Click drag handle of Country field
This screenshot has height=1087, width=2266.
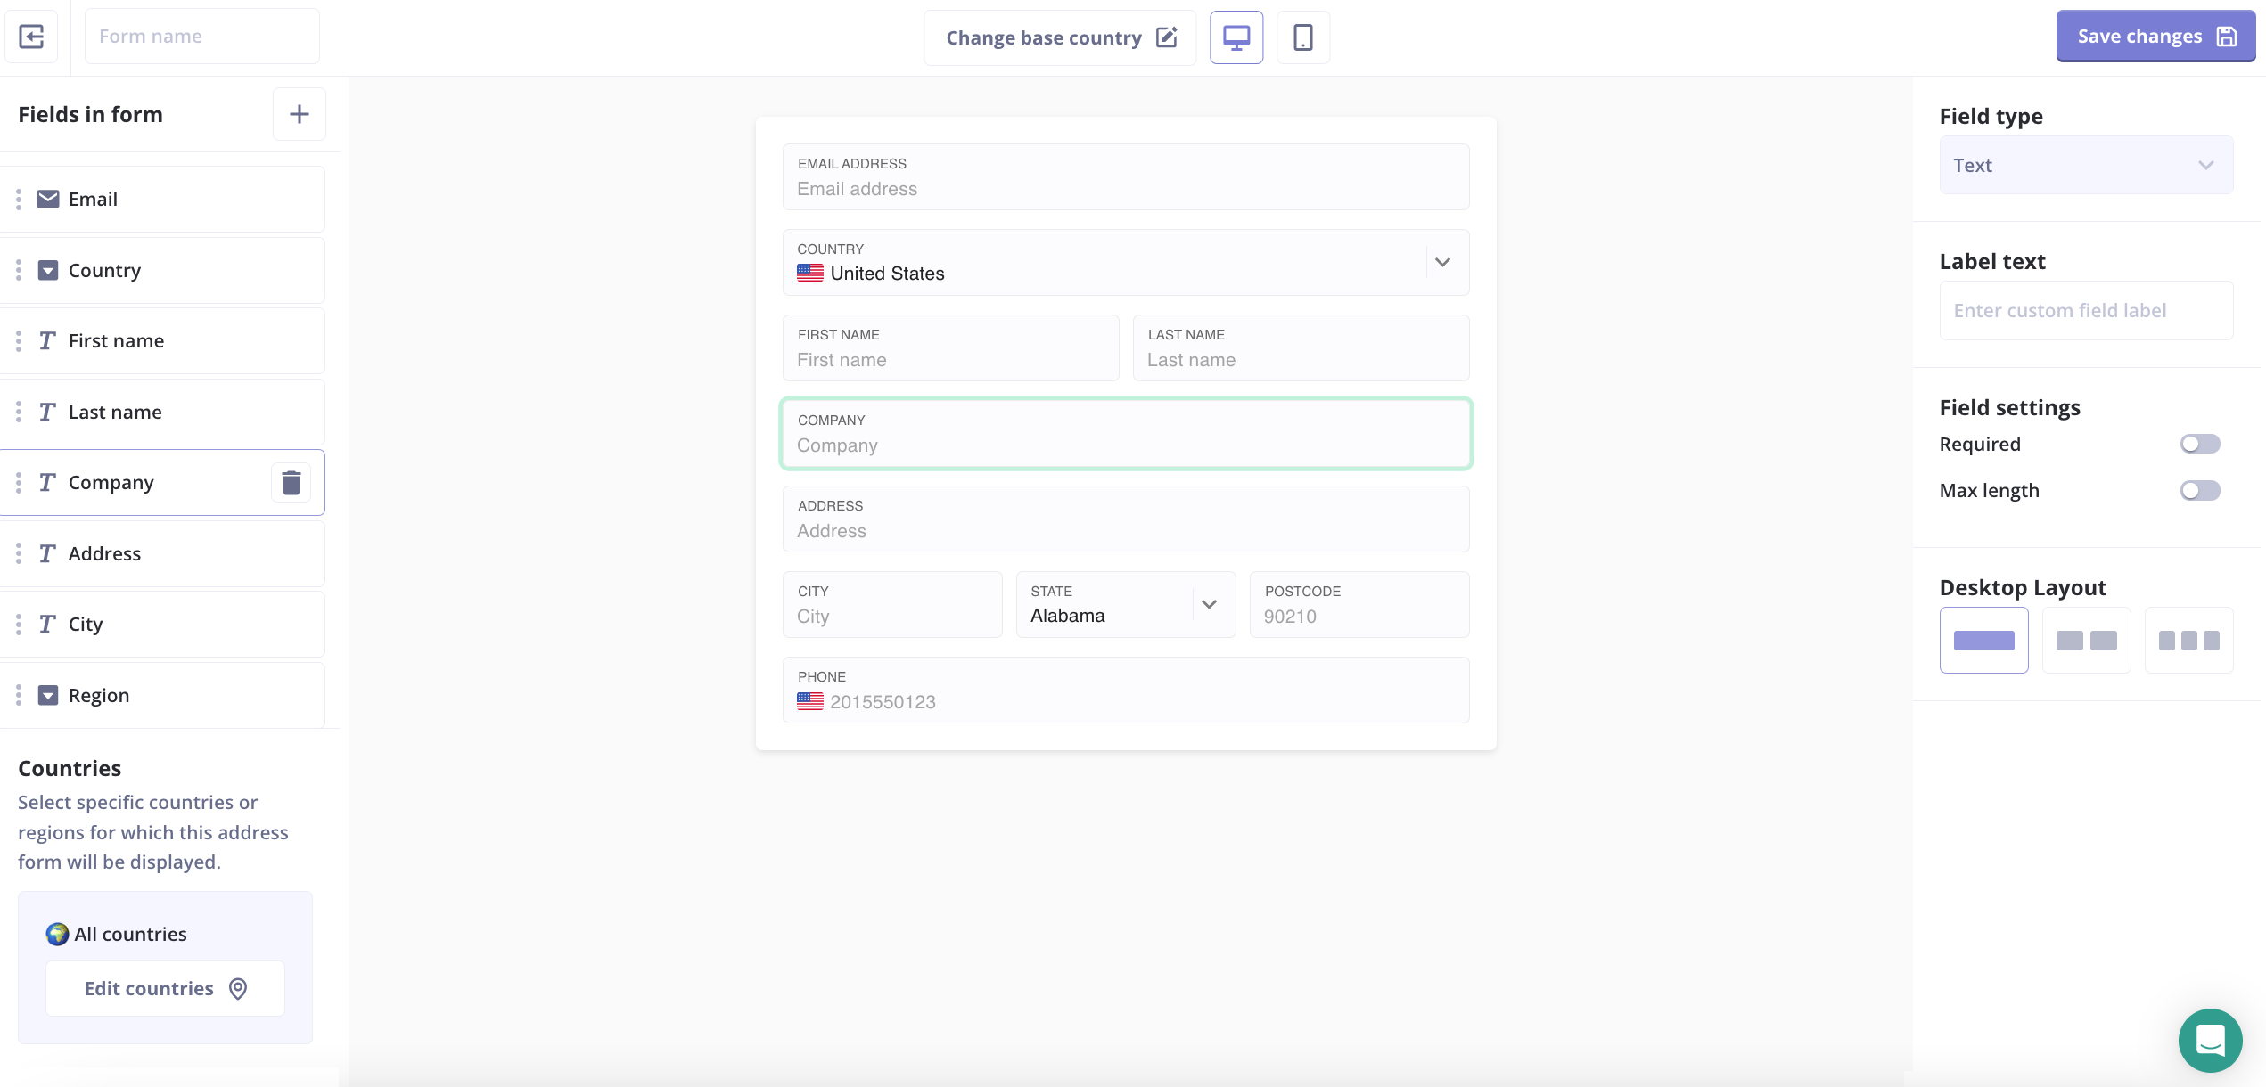click(19, 270)
